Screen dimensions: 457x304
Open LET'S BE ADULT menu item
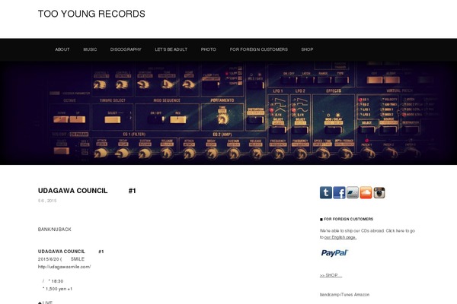171,49
